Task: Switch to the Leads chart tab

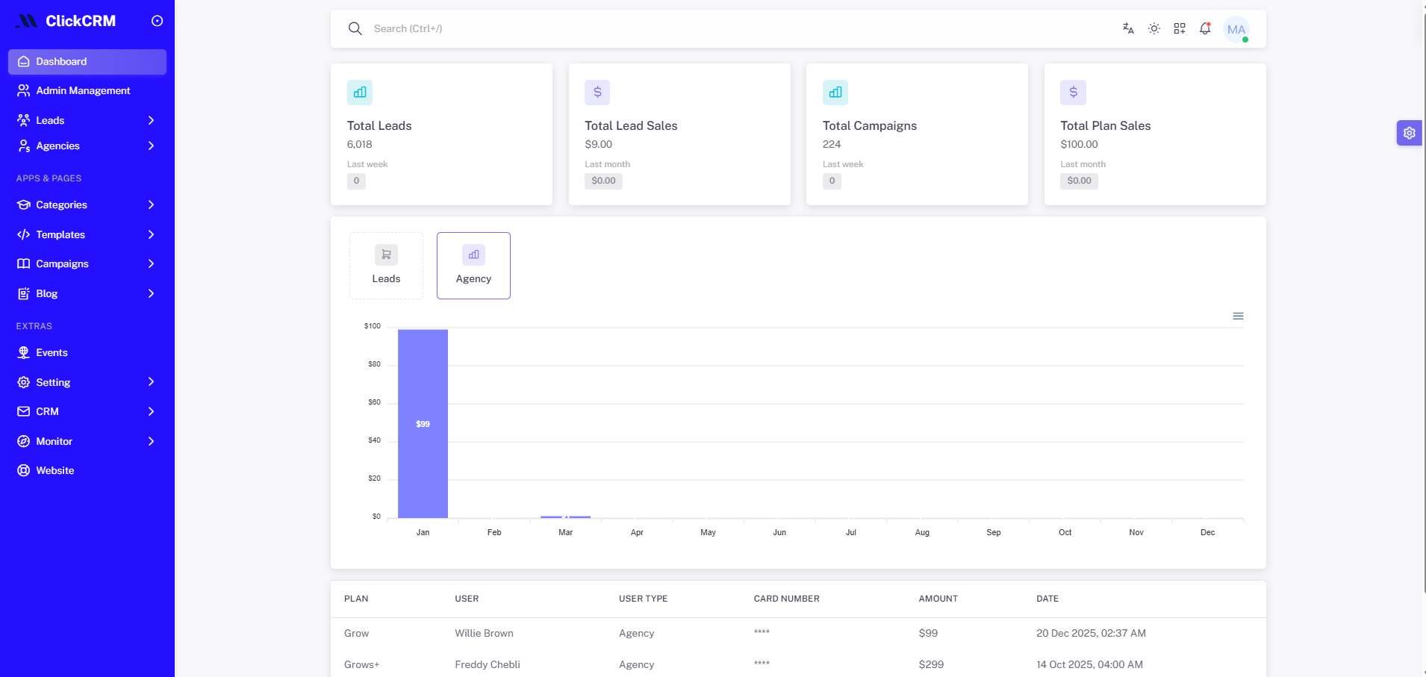Action: tap(386, 266)
